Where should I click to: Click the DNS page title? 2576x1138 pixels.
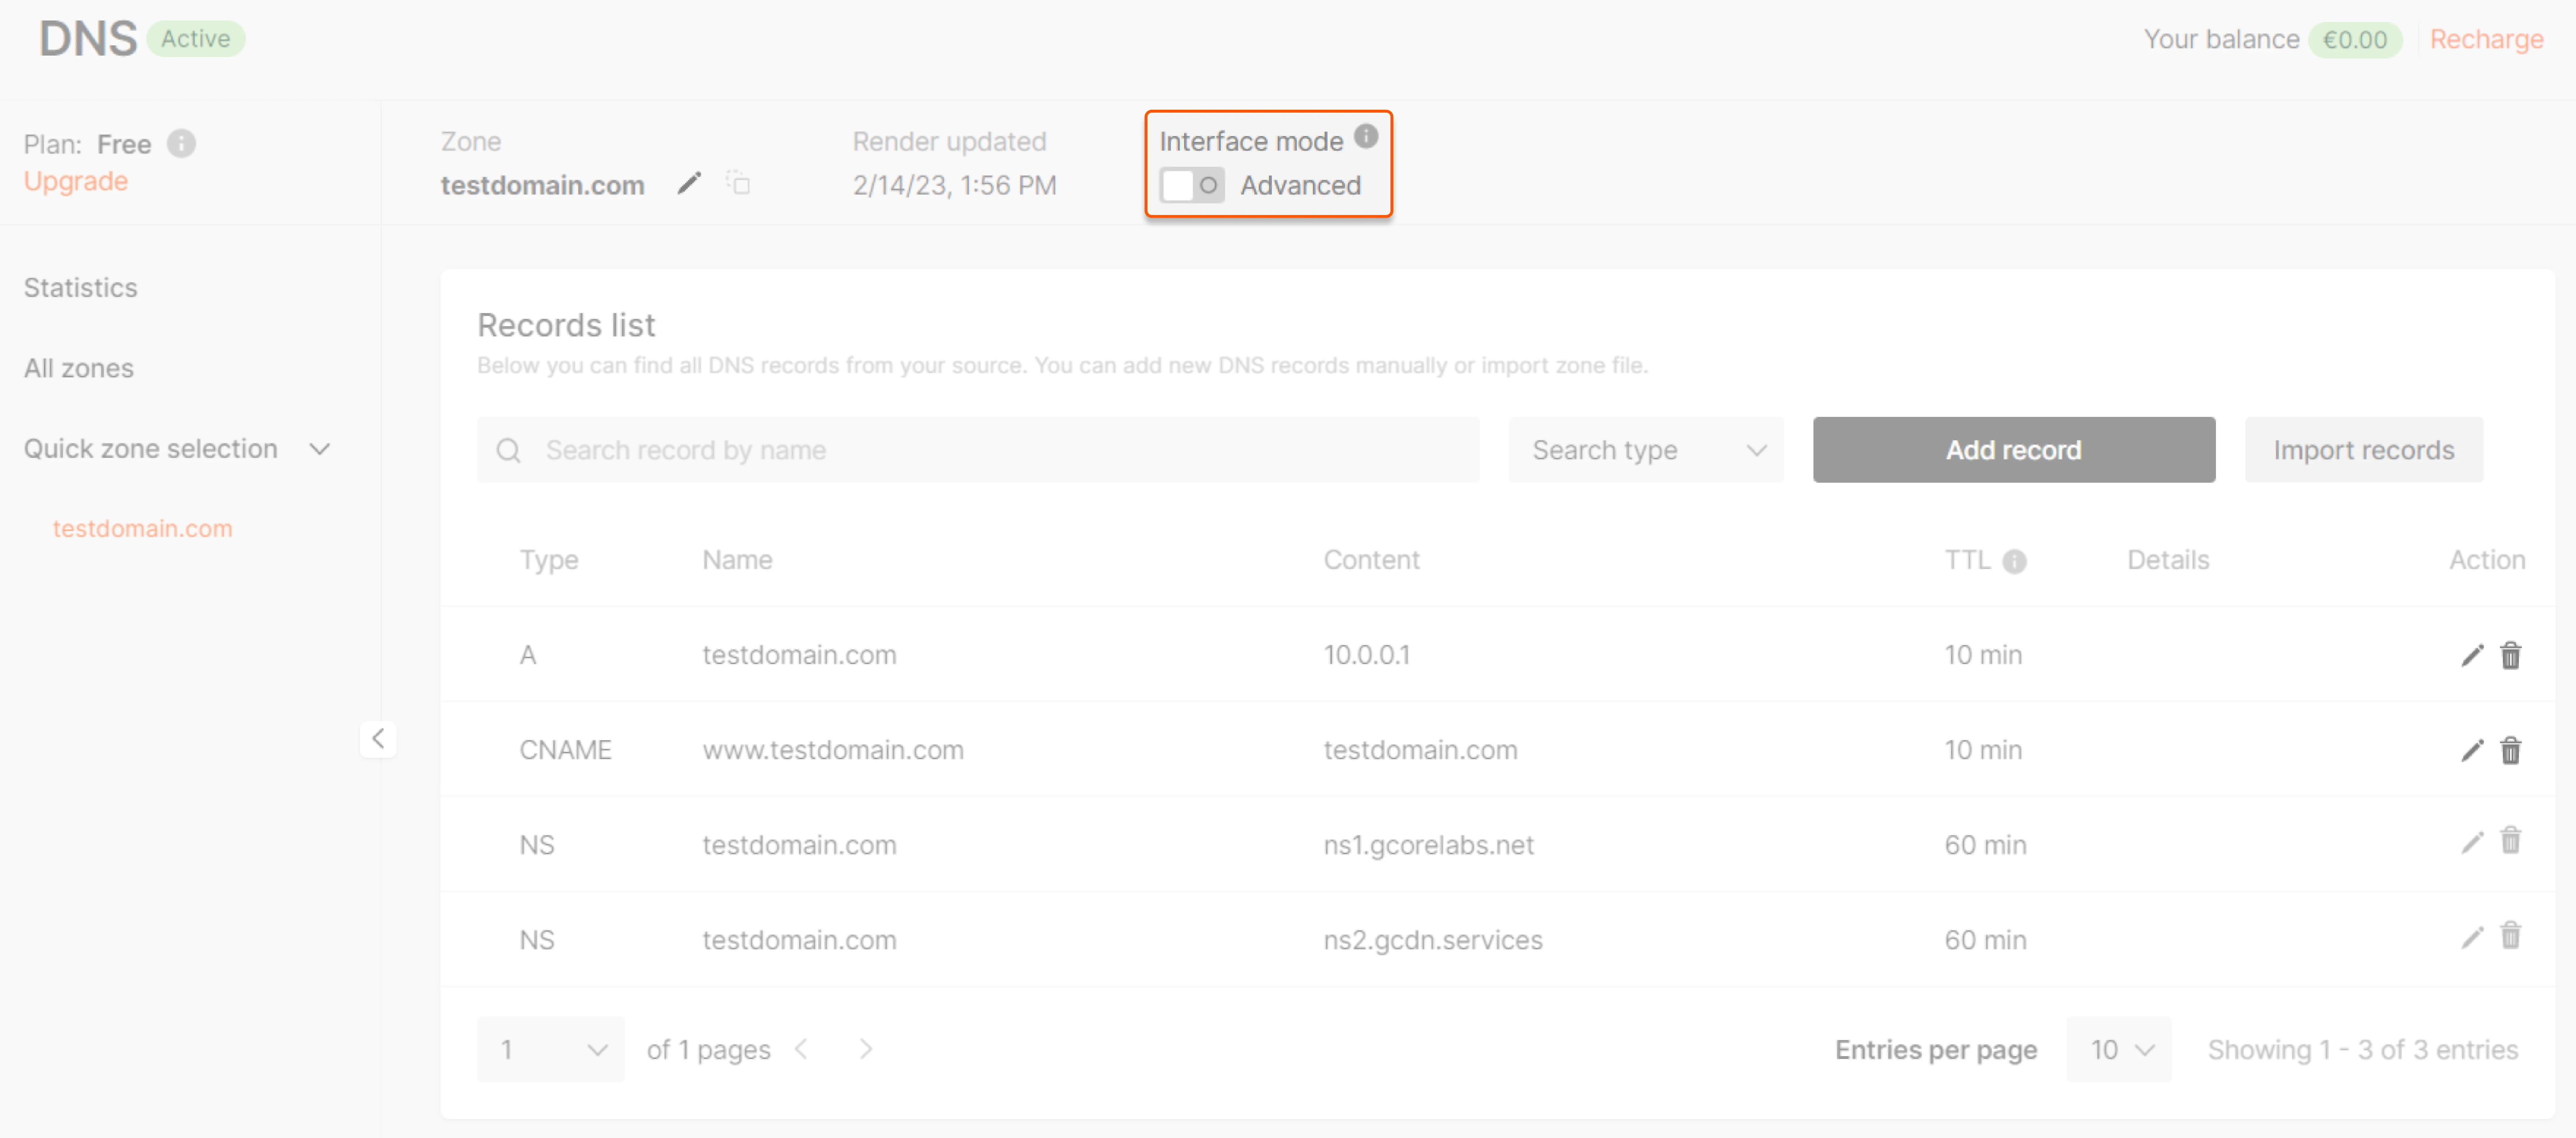tap(88, 39)
